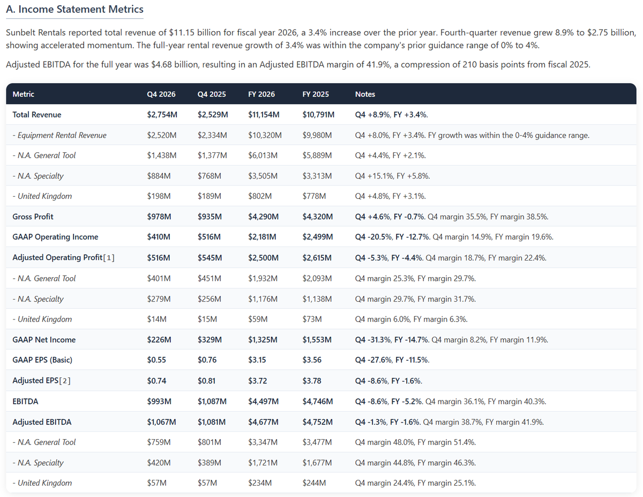The height and width of the screenshot is (497, 643).
Task: Click the '$11,154M' Total Revenue cell
Action: (x=264, y=115)
